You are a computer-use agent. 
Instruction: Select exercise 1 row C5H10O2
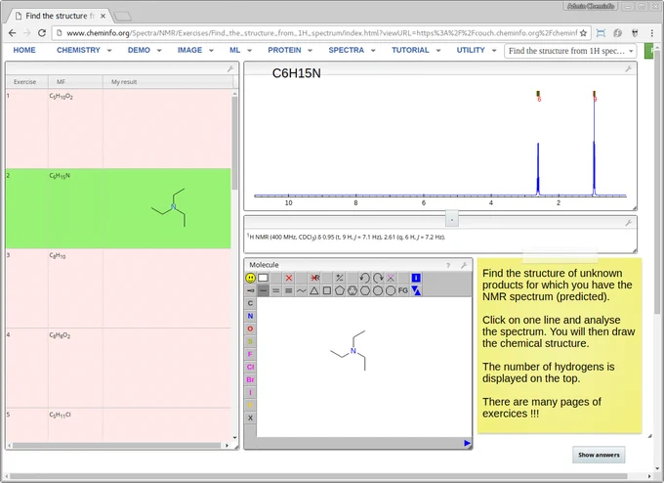118,128
